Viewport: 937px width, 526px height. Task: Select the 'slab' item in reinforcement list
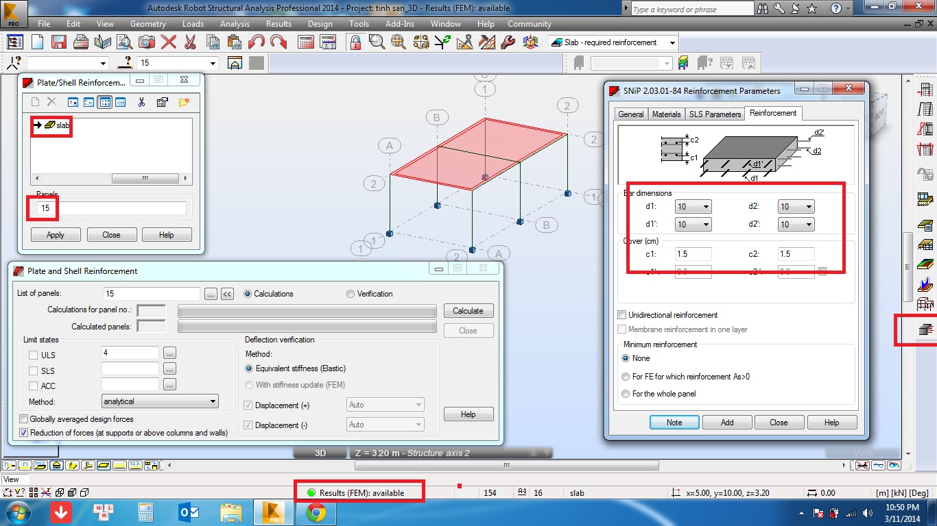tap(57, 125)
